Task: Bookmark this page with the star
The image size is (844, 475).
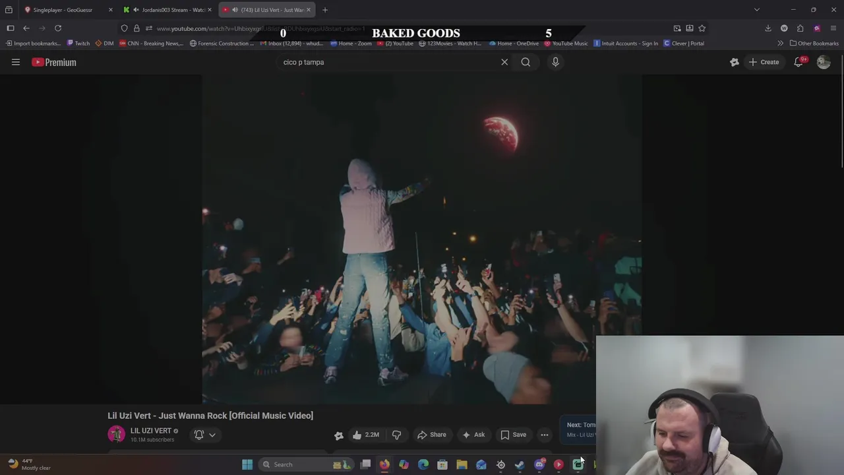Action: [x=702, y=28]
